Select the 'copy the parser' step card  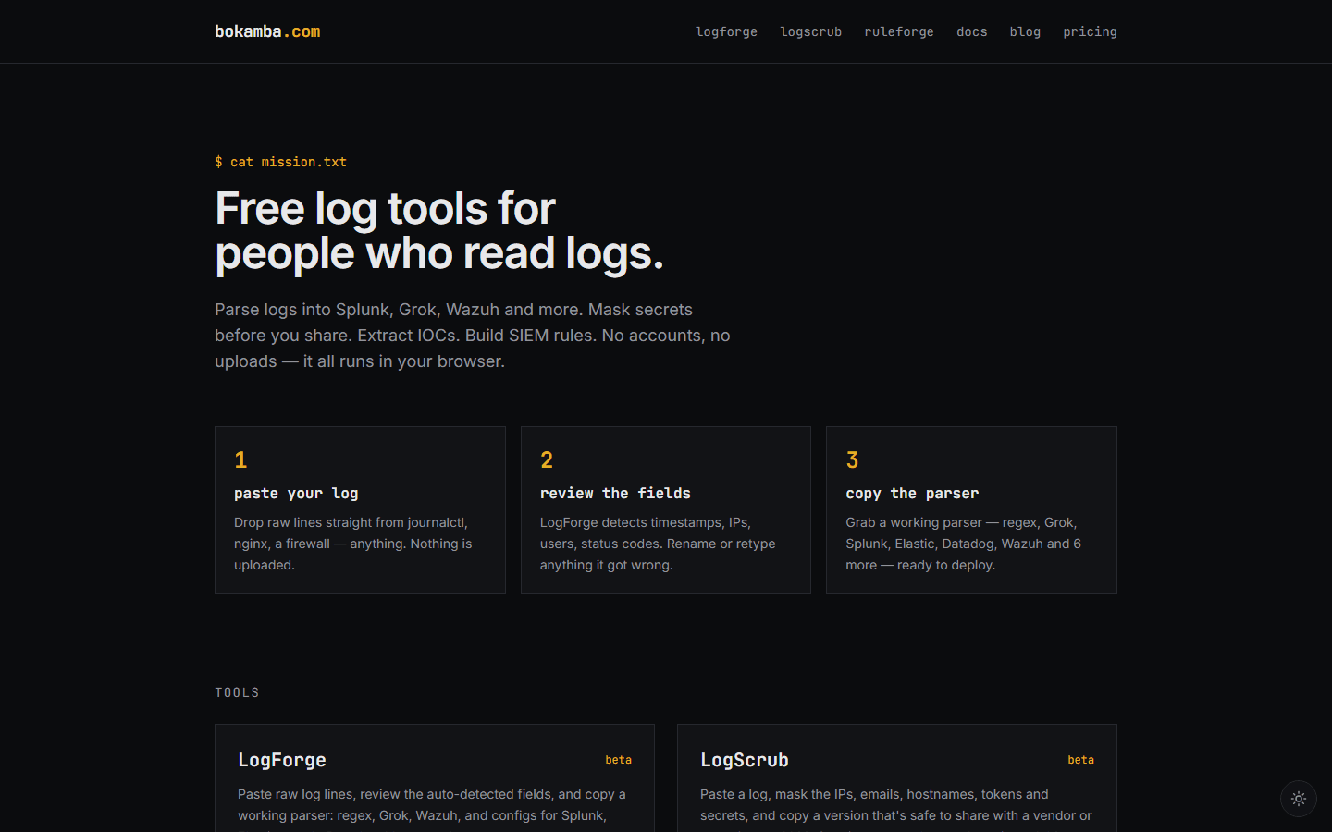(971, 510)
